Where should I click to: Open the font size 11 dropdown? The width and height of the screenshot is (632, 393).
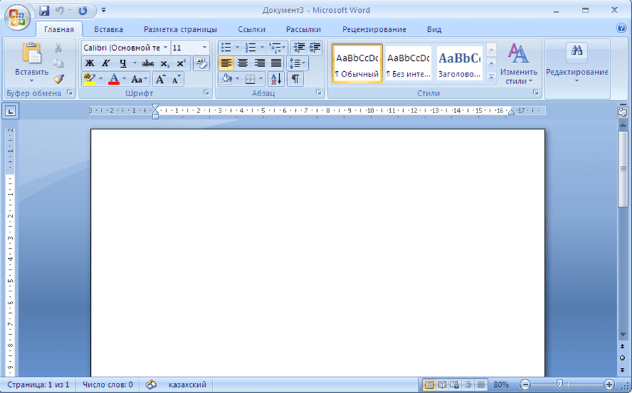205,47
